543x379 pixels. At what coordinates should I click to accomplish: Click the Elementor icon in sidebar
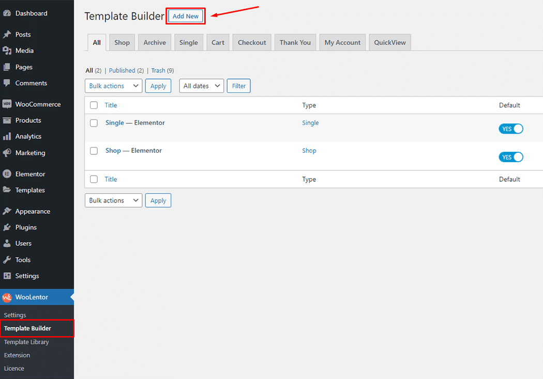(x=7, y=174)
